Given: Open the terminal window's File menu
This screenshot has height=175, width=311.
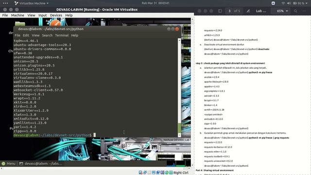Looking at the screenshot, I should 17,35.
